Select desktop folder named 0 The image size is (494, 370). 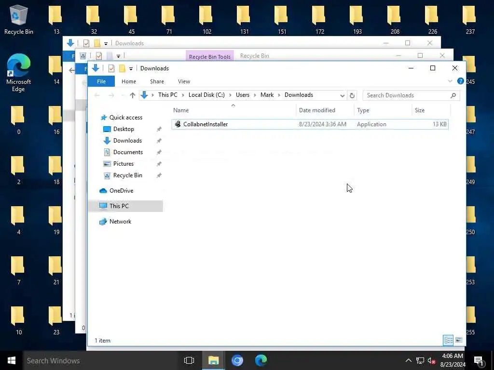click(x=19, y=120)
